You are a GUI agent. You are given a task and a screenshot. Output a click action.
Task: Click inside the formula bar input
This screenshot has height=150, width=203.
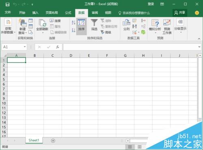pyautogui.click(x=130, y=47)
